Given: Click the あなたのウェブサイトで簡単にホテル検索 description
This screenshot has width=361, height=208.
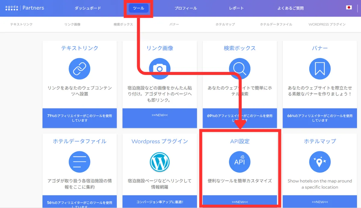Looking at the screenshot, I should [240, 91].
